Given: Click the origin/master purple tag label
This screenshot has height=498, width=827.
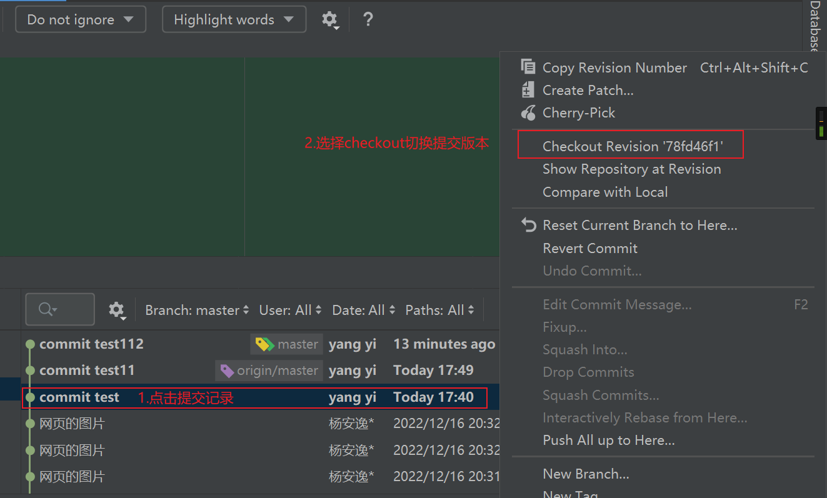Looking at the screenshot, I should pyautogui.click(x=269, y=371).
